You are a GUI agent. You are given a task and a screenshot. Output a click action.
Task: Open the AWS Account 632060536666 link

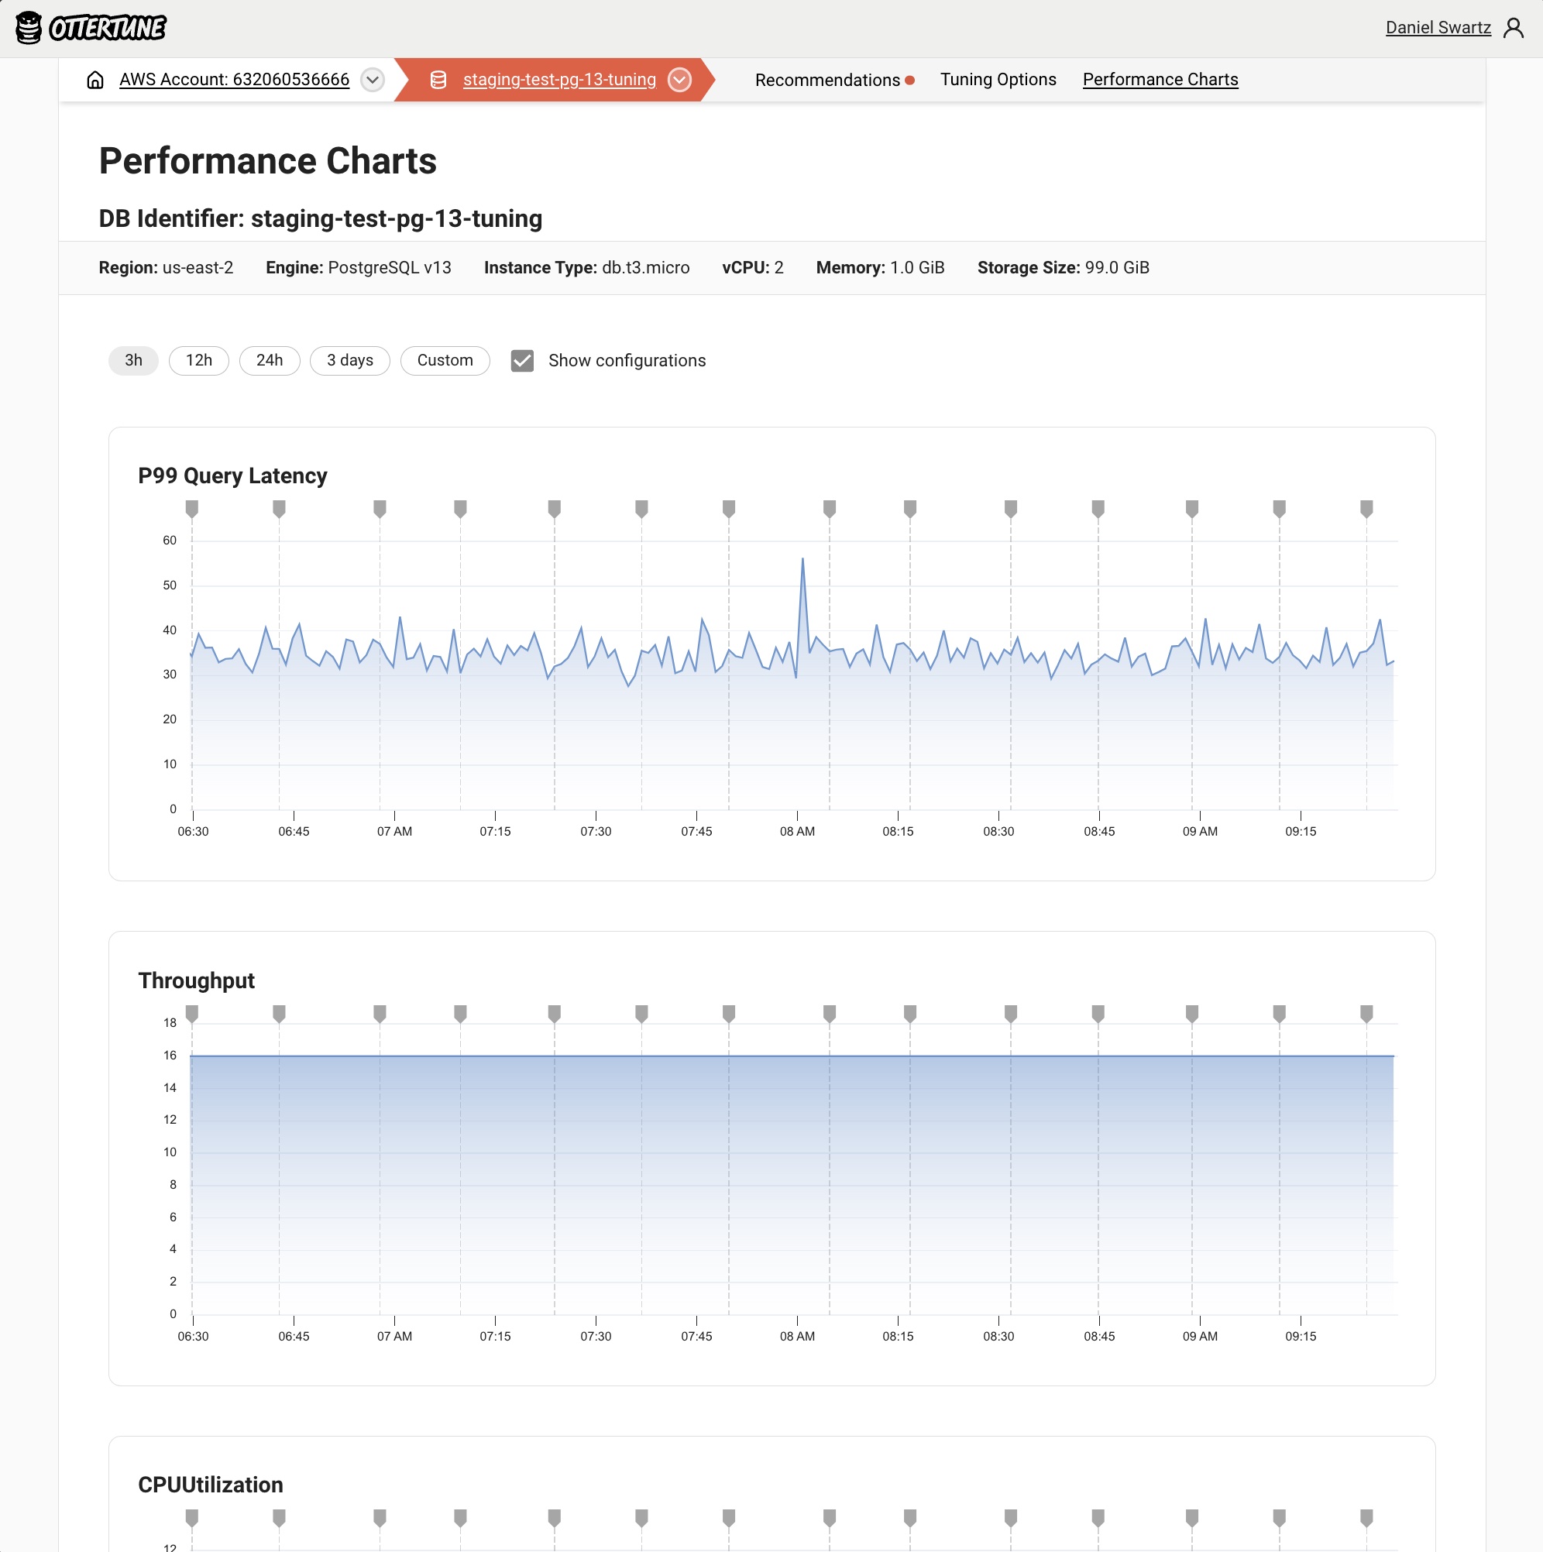[x=234, y=80]
